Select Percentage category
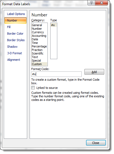This screenshot has width=114, height=154. point(39,46)
